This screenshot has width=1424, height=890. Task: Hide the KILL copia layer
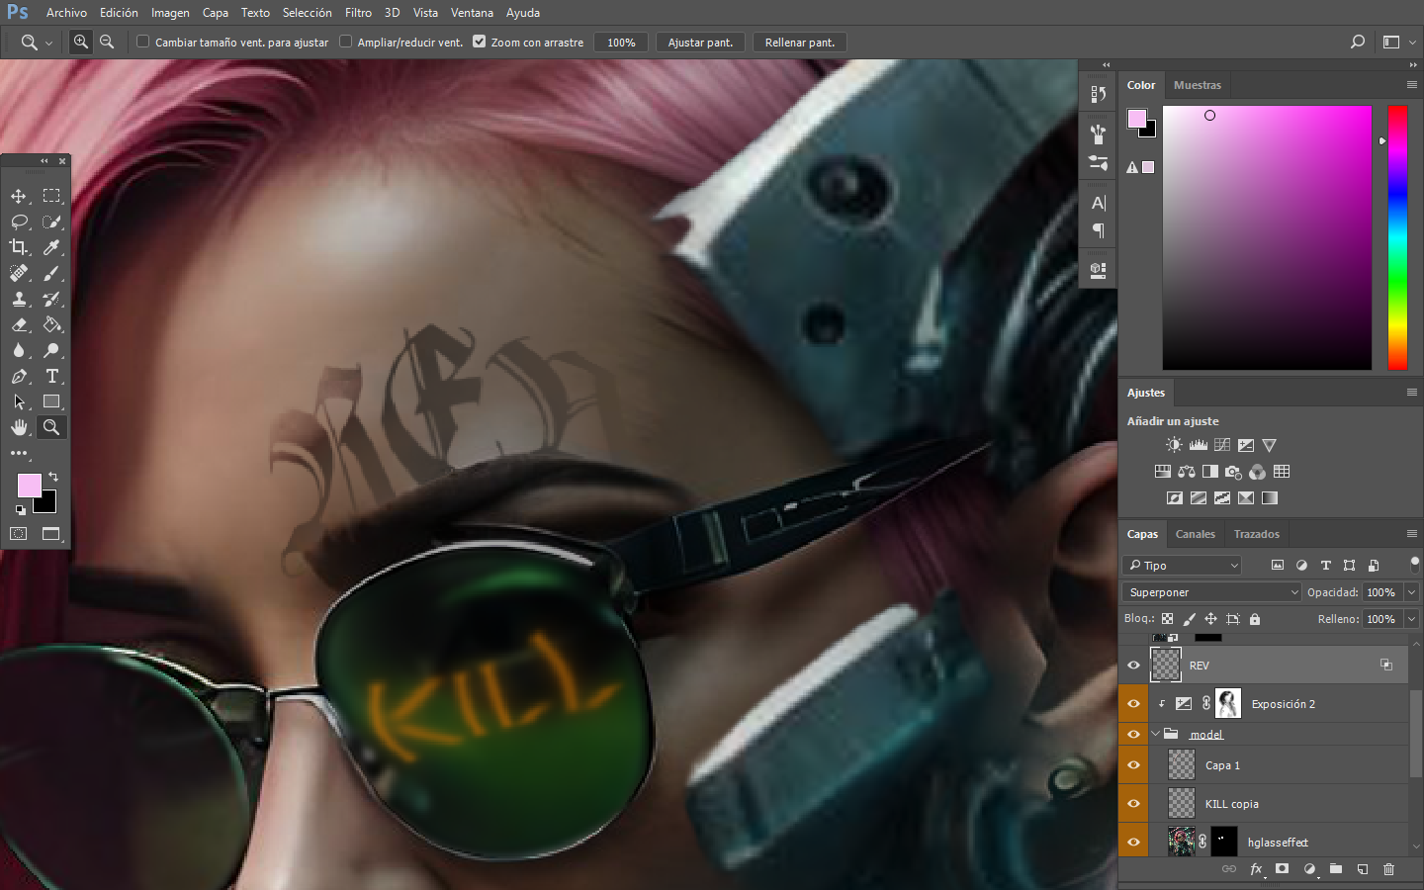[1133, 804]
